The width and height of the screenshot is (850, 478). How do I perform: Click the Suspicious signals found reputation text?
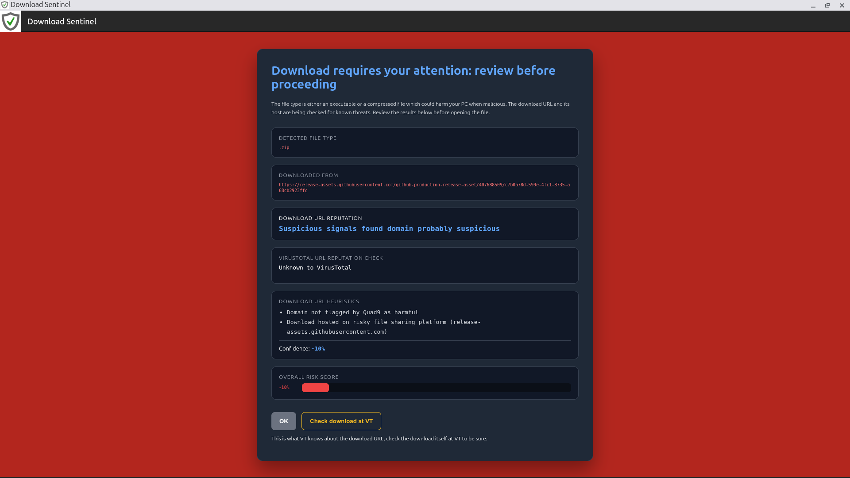[x=389, y=229]
